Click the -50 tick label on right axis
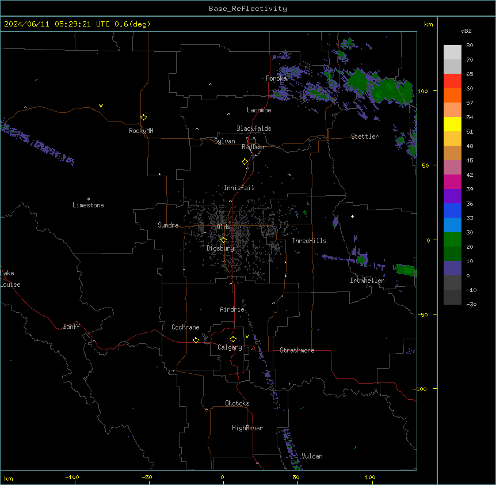Viewport: 496px width, 485px height. pyautogui.click(x=423, y=315)
